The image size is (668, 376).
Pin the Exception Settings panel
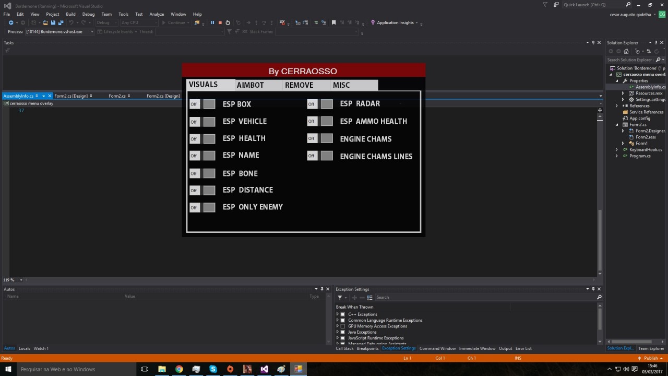pos(593,289)
